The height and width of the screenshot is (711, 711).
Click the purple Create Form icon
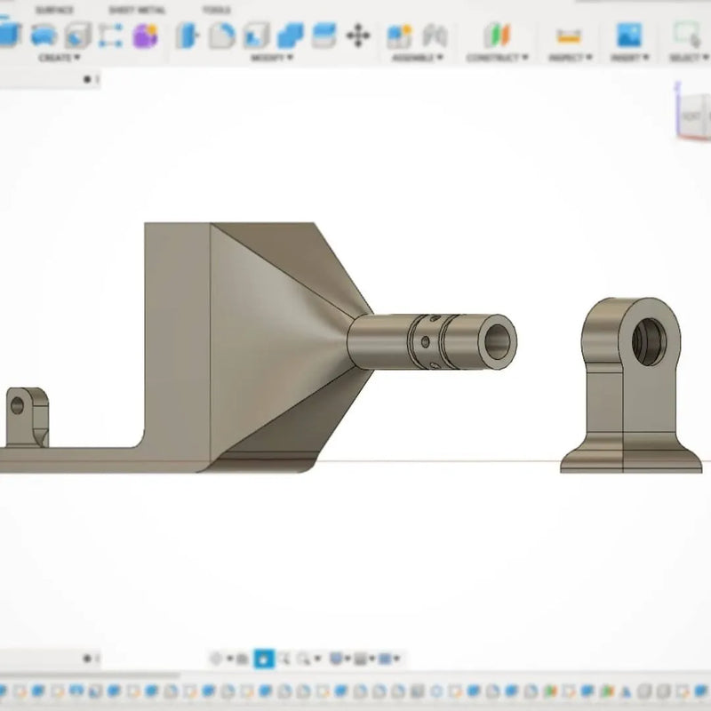point(145,36)
